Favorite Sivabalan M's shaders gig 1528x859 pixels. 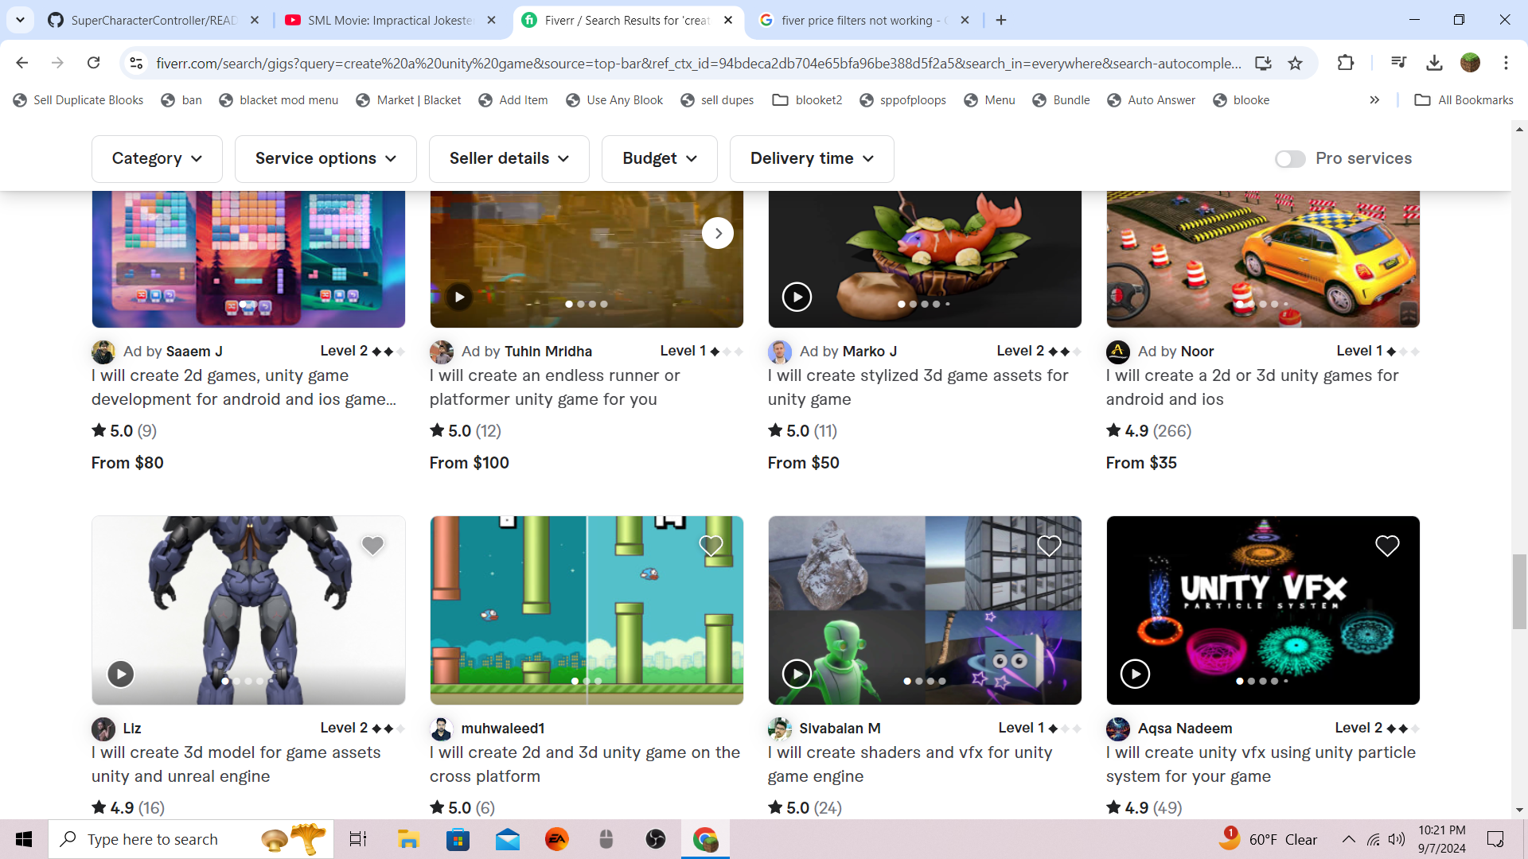1049,546
